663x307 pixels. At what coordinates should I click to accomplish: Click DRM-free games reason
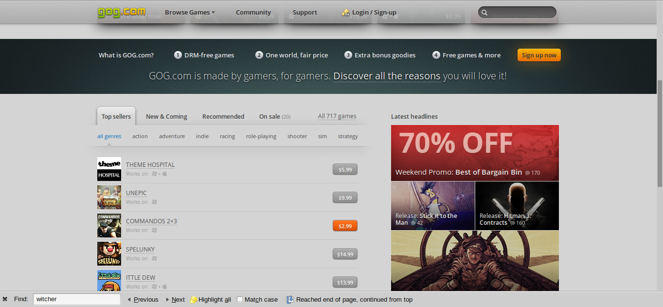coord(204,55)
